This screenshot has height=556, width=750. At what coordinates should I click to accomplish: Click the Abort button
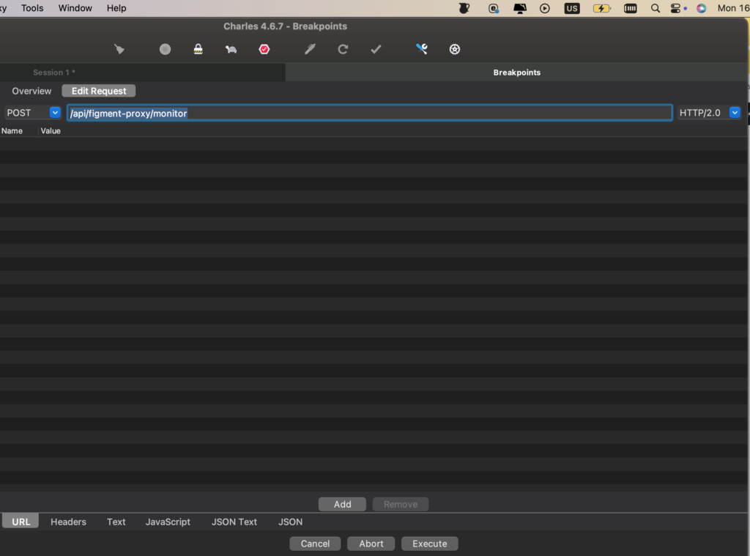(x=371, y=544)
